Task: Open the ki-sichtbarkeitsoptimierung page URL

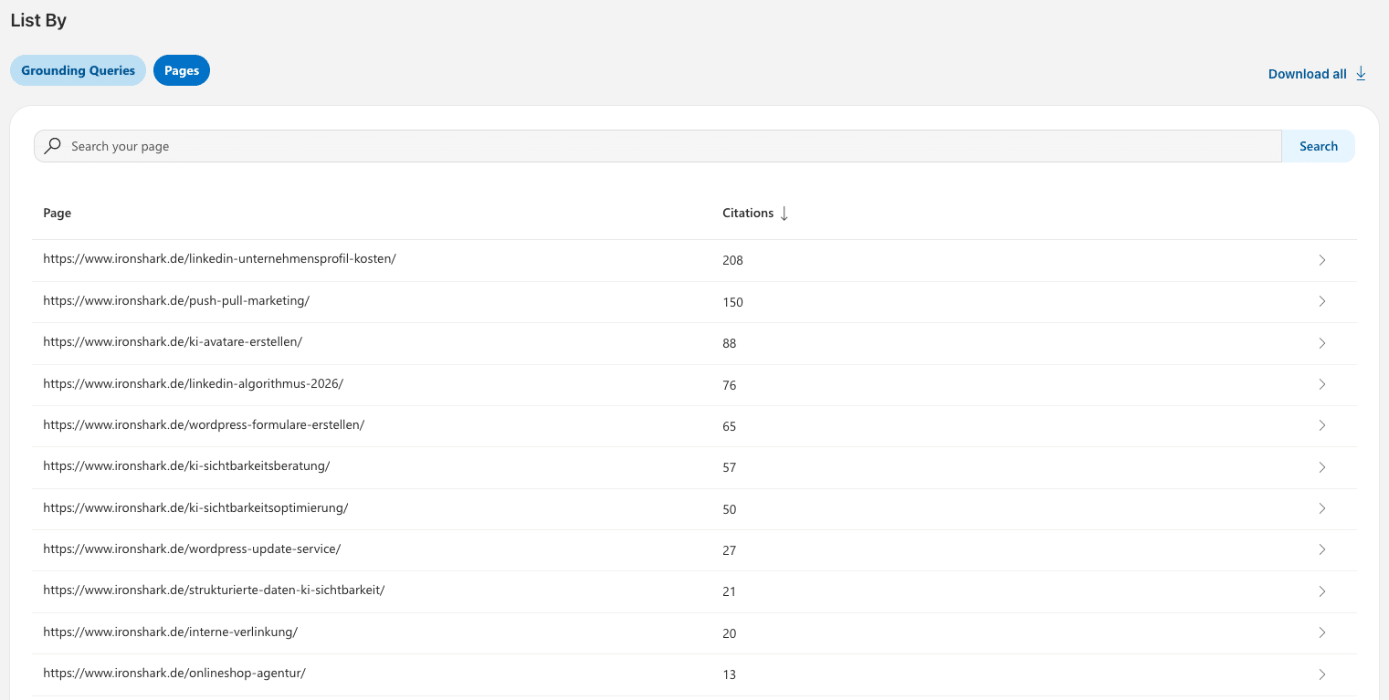Action: (195, 507)
